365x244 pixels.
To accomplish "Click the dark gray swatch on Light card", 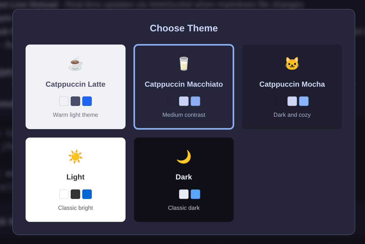I will tap(75, 194).
